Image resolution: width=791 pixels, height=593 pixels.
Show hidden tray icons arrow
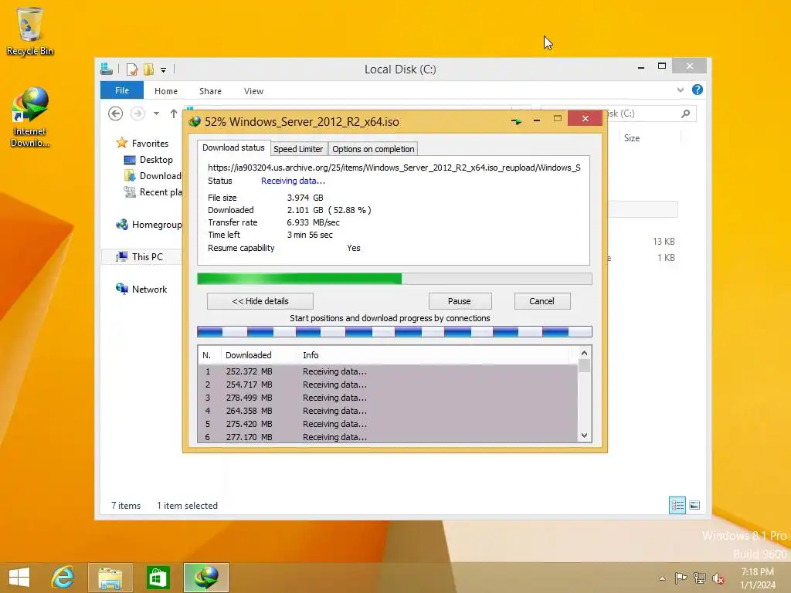click(x=662, y=578)
